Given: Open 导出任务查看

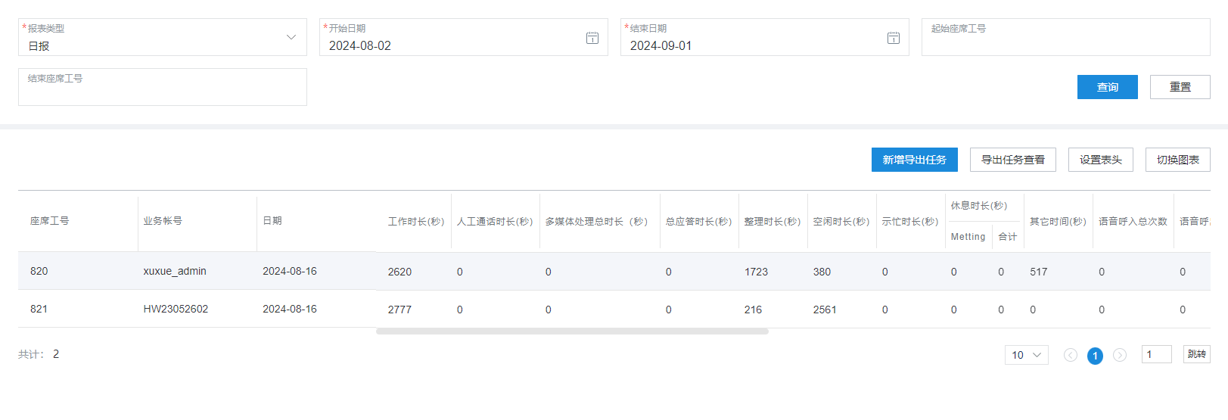Looking at the screenshot, I should 1013,160.
